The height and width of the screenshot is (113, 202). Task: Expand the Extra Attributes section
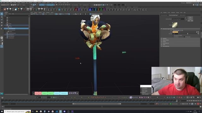pyautogui.click(x=180, y=46)
